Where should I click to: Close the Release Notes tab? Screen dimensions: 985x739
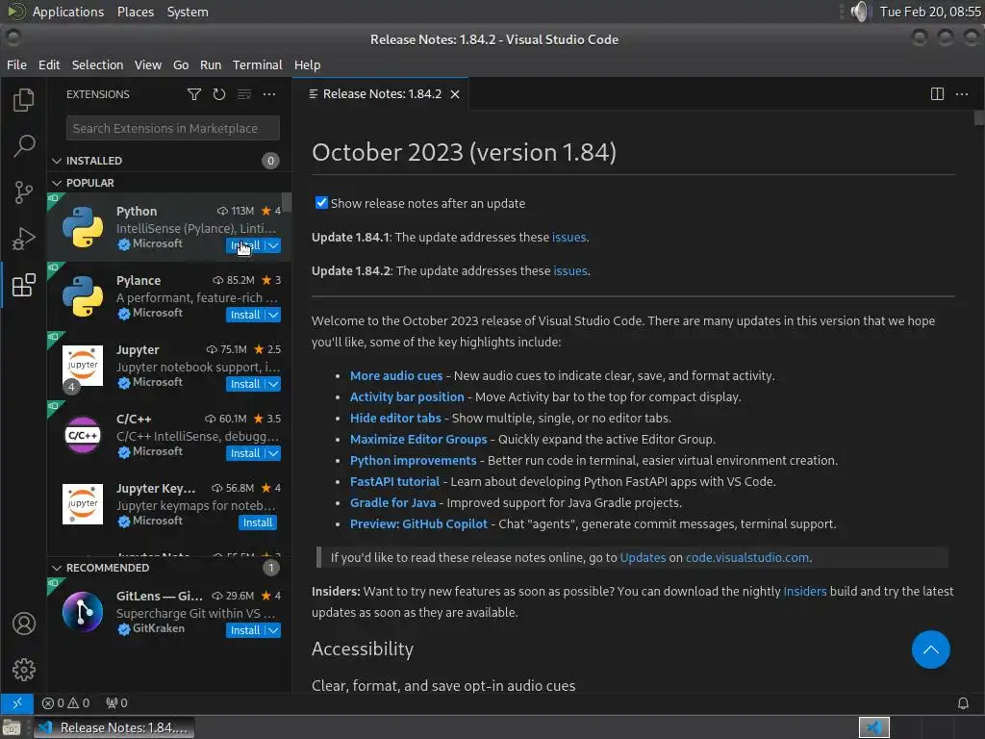click(455, 94)
